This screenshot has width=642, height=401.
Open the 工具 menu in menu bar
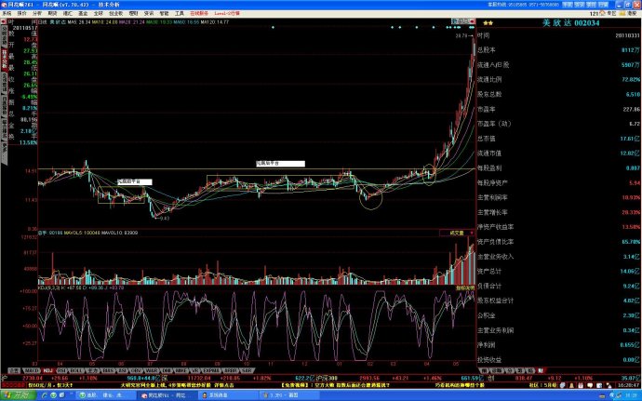(180, 14)
